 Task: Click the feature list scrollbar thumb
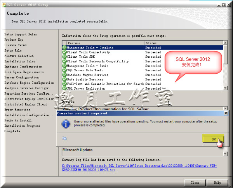coord(225,54)
